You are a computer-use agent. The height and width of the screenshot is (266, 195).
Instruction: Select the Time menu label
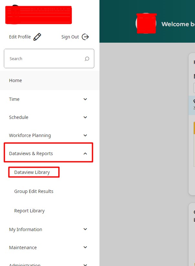14,99
